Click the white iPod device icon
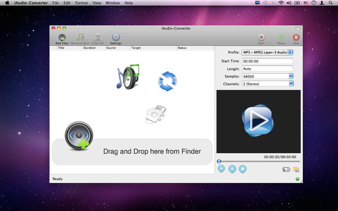Image resolution: width=338 pixels, height=211 pixels. (x=156, y=114)
